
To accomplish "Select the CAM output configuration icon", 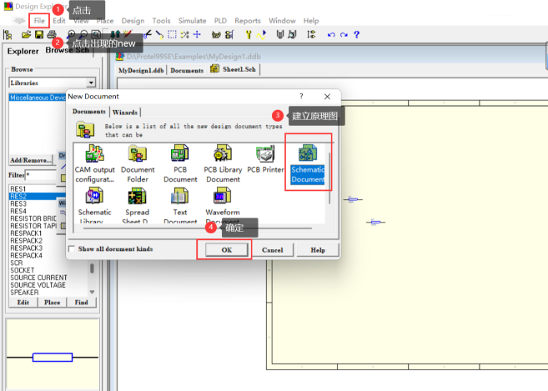I will pos(94,154).
